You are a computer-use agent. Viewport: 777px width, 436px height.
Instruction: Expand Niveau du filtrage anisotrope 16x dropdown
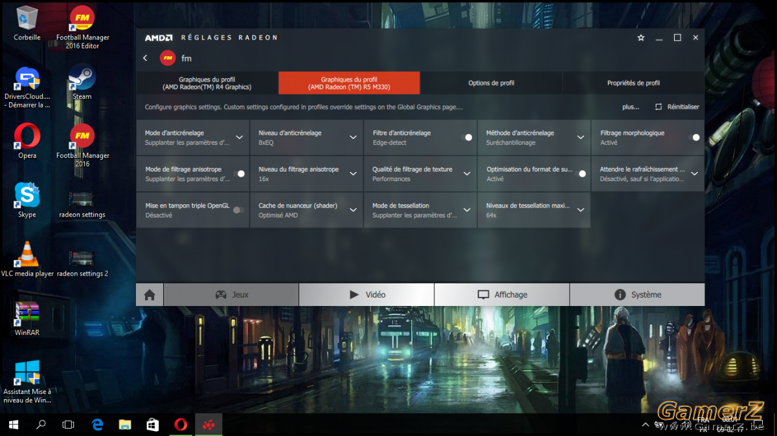pos(353,173)
